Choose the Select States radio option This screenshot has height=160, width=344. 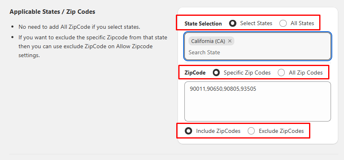coord(233,23)
